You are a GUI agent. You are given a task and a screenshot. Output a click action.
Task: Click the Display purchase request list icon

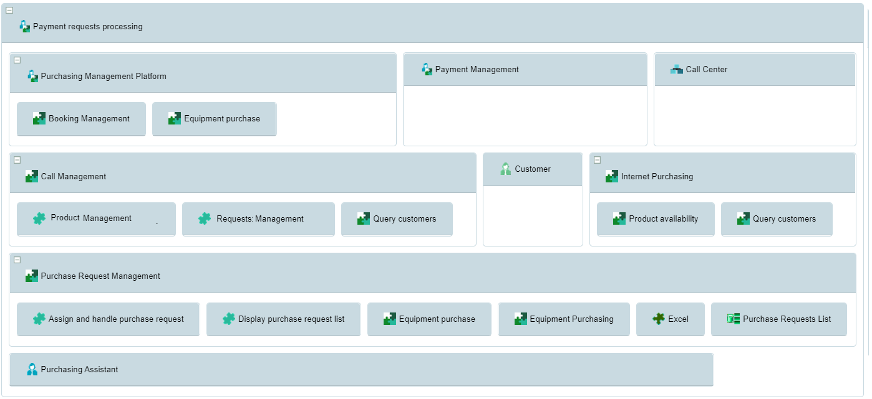coord(229,319)
